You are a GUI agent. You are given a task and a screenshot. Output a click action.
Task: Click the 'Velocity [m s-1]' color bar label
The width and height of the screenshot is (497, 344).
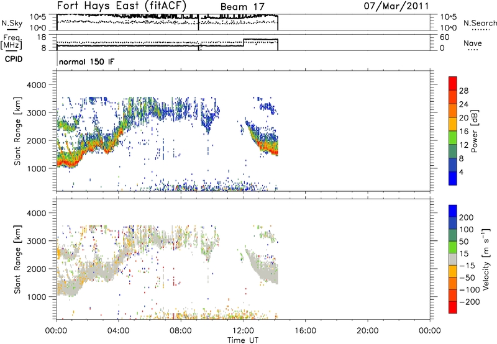486,259
